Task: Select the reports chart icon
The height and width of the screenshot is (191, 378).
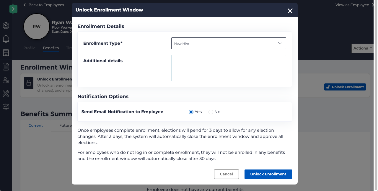Action: point(6,106)
